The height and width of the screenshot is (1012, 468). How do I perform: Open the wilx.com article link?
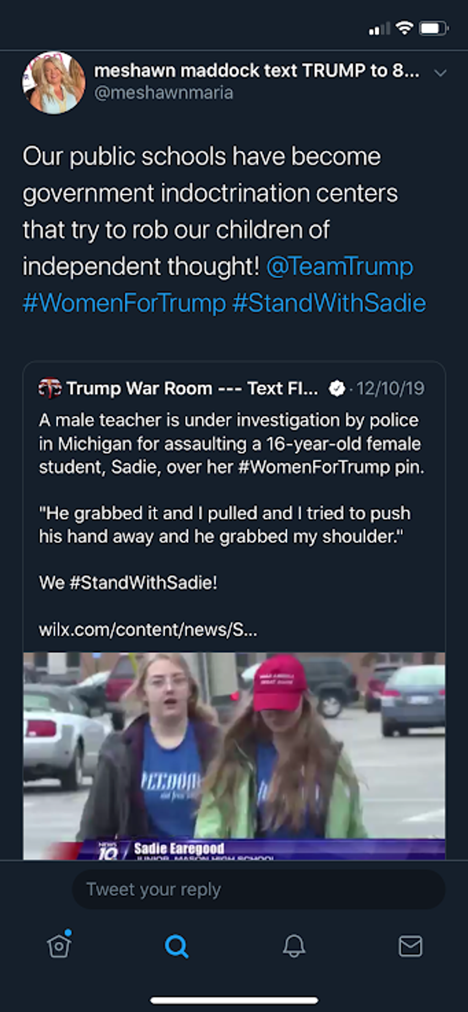pos(148,630)
